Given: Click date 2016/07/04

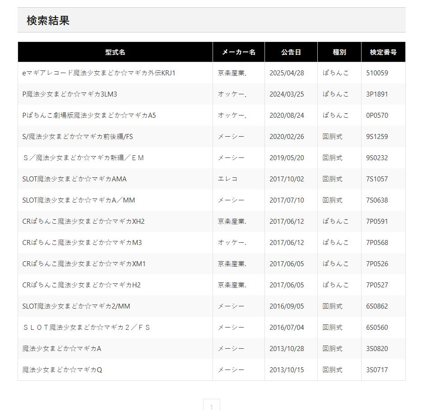Looking at the screenshot, I should tap(287, 328).
